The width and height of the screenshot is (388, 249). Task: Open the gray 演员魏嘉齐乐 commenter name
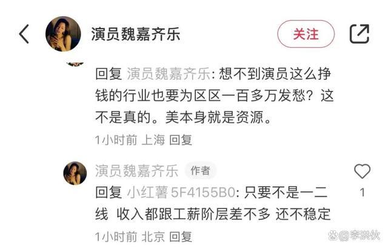[136, 171]
